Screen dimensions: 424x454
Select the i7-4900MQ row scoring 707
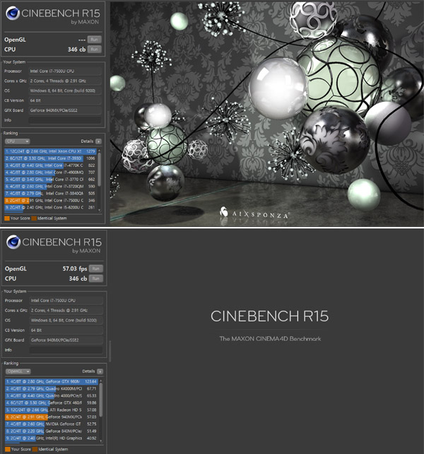click(50, 173)
